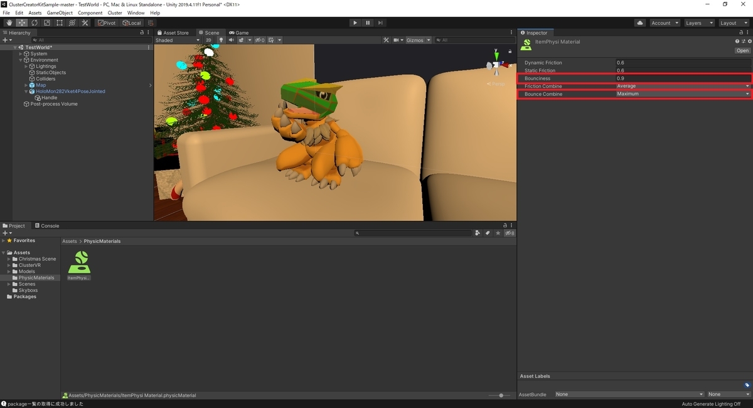
Task: Open custom editor tools
Action: point(85,23)
